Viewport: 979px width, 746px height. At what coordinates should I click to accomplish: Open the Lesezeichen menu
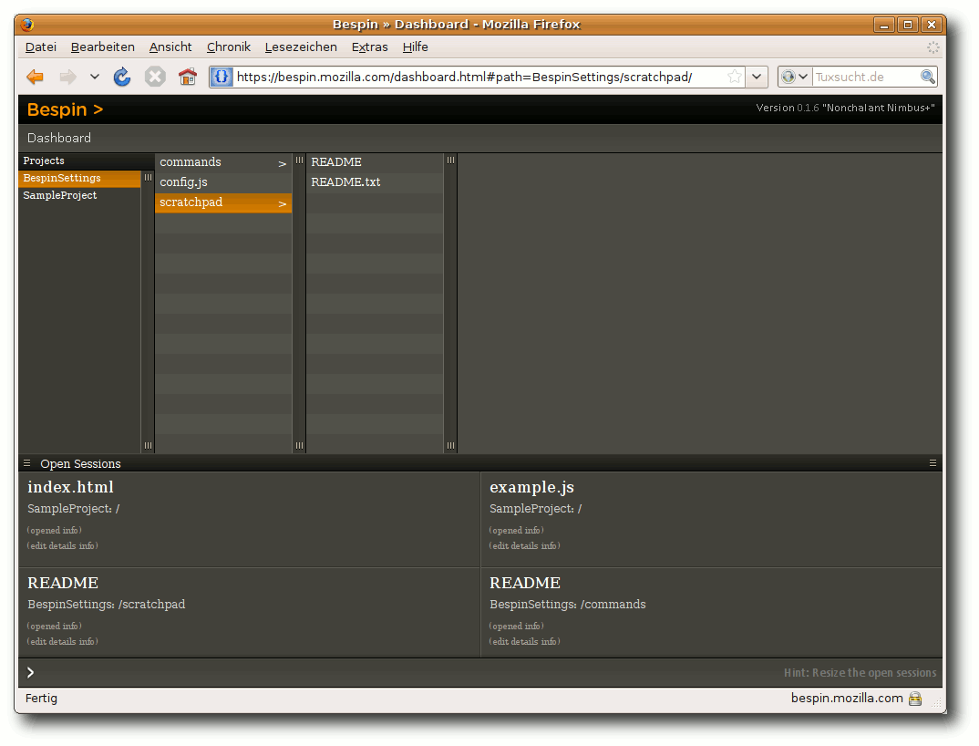pos(301,47)
